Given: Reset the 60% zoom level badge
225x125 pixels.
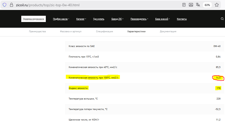Looking at the screenshot, I should tap(207, 5).
